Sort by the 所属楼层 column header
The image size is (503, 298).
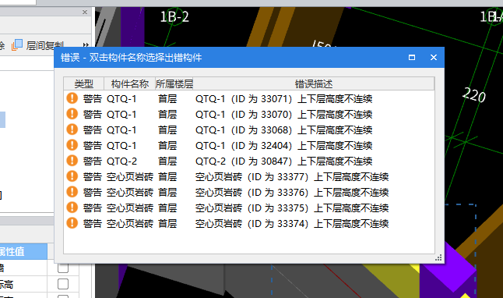click(174, 84)
